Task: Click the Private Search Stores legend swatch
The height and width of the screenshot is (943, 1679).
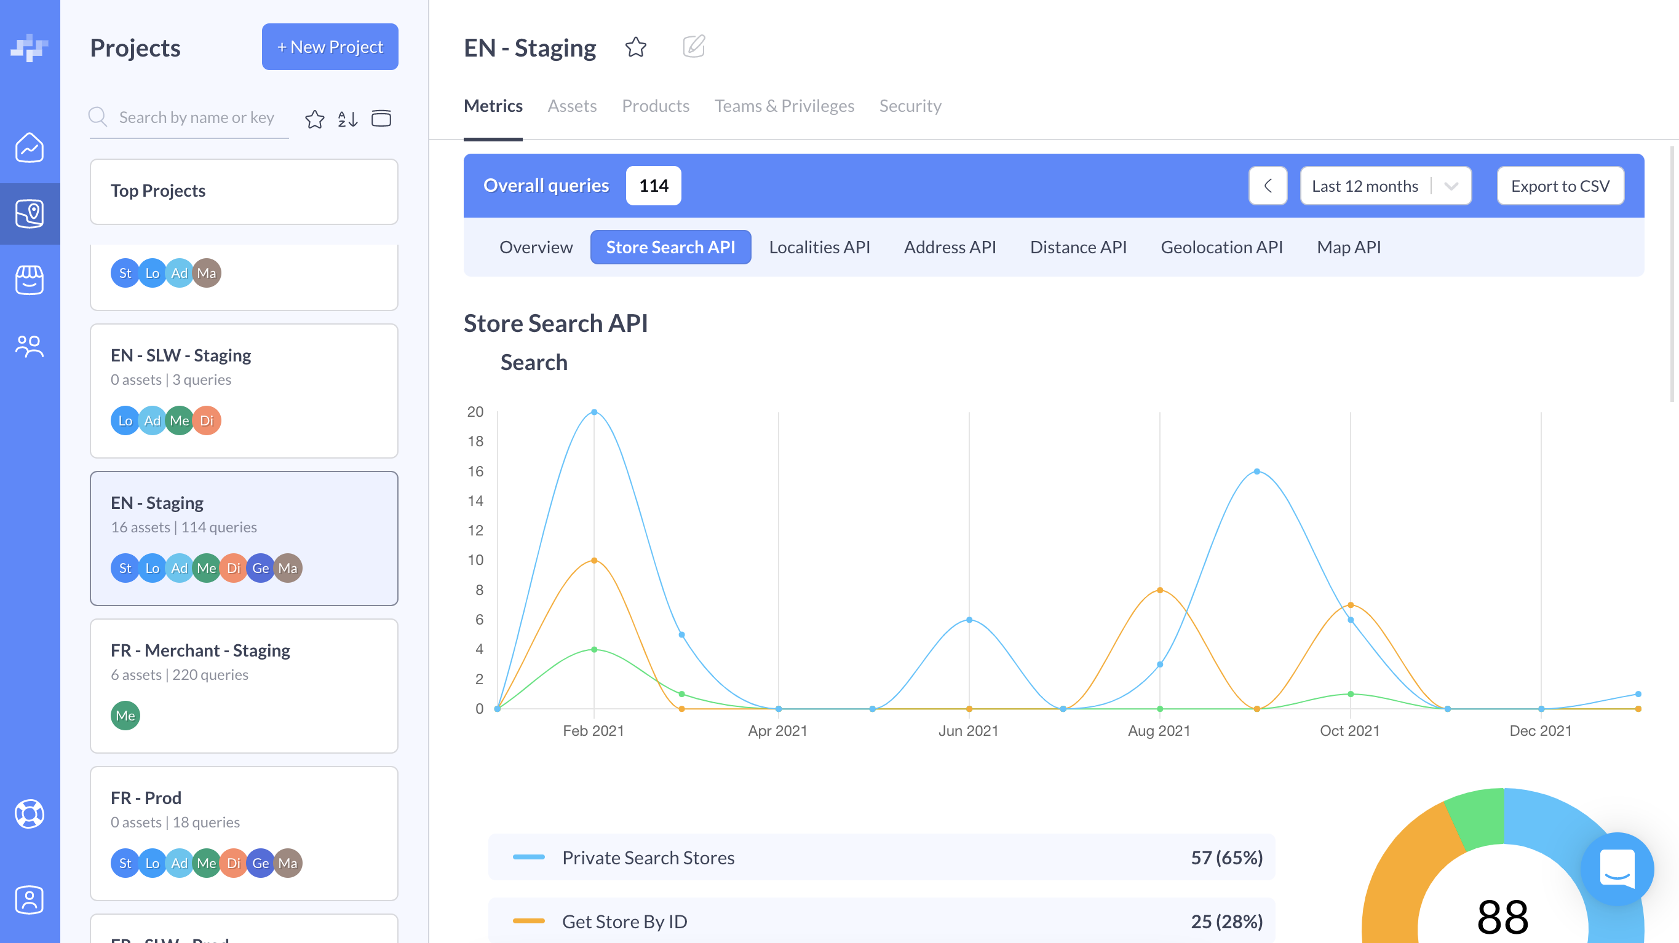Action: [x=528, y=858]
